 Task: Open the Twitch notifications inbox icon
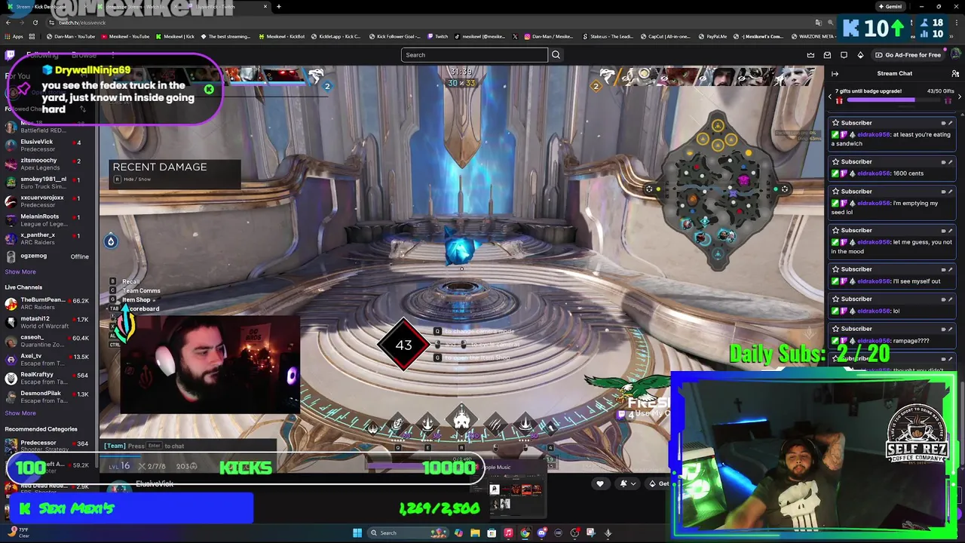pos(827,55)
